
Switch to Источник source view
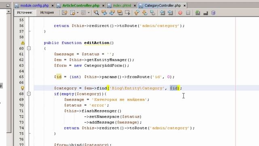25,13
